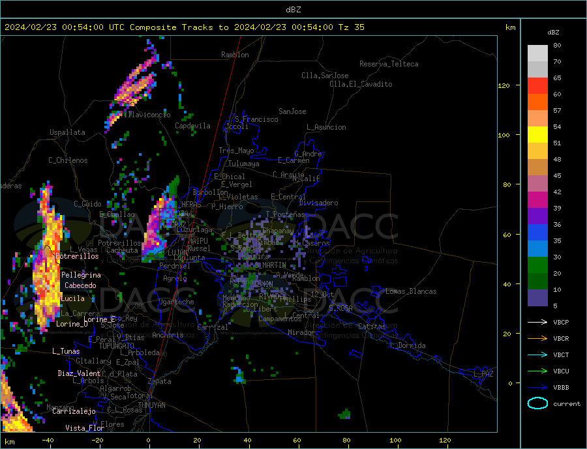Click the 'VBCP' legend label

[x=561, y=322]
